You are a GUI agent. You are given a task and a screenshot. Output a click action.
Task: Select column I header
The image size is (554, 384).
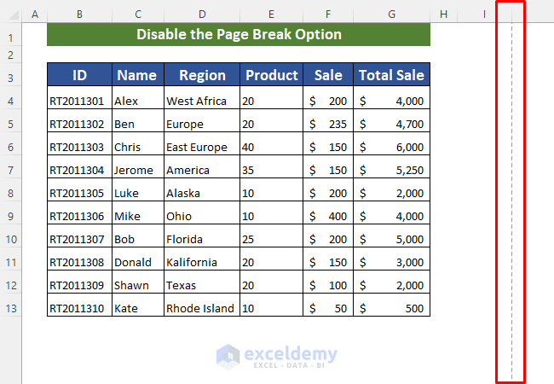483,15
